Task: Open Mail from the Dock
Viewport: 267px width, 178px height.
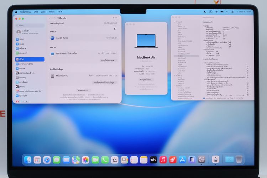Action: (66, 160)
